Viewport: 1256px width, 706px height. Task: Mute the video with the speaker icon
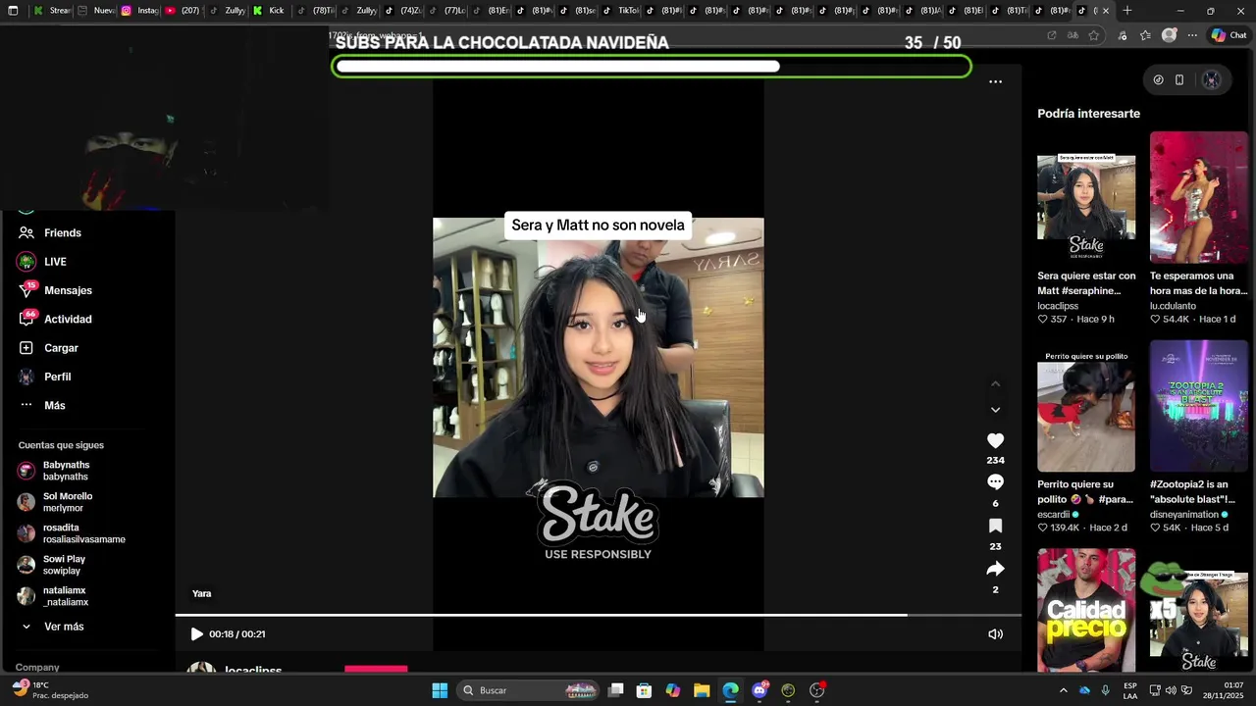[995, 634]
